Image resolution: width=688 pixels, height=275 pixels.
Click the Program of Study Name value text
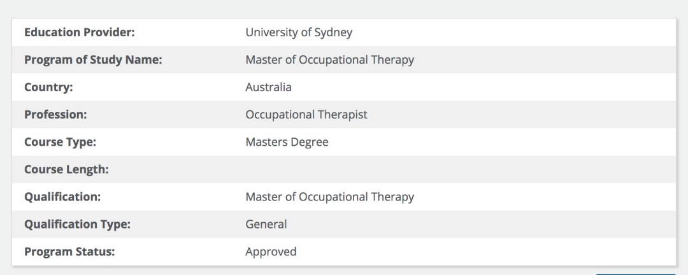coord(329,60)
